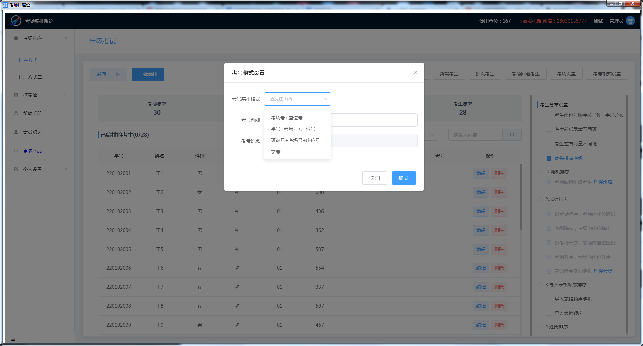Click the 返回上一步 button

click(108, 74)
